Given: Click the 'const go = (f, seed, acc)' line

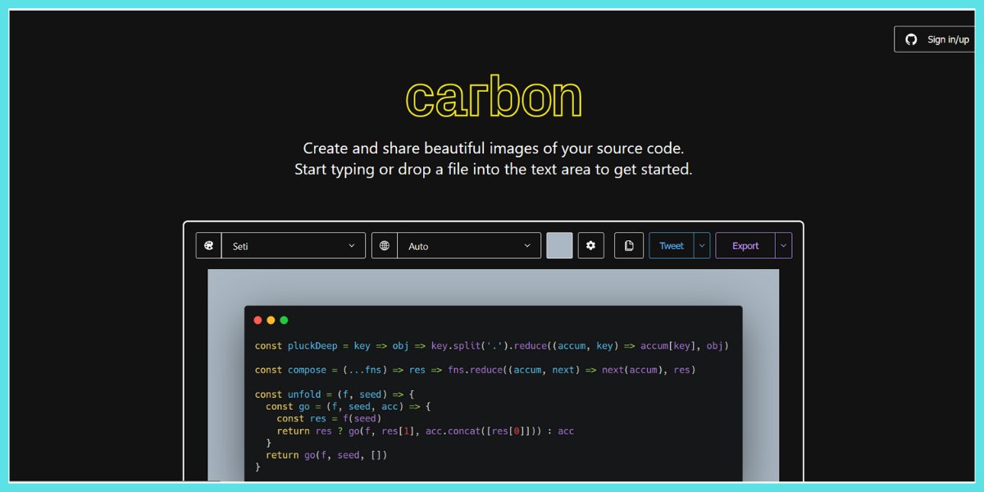Looking at the screenshot, I should point(348,407).
